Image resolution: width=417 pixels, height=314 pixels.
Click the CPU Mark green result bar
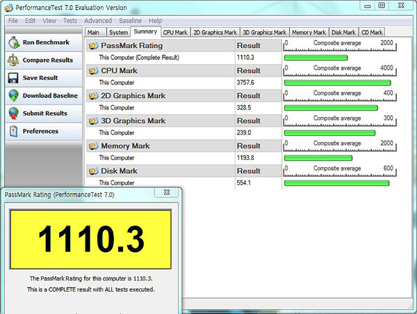(338, 83)
